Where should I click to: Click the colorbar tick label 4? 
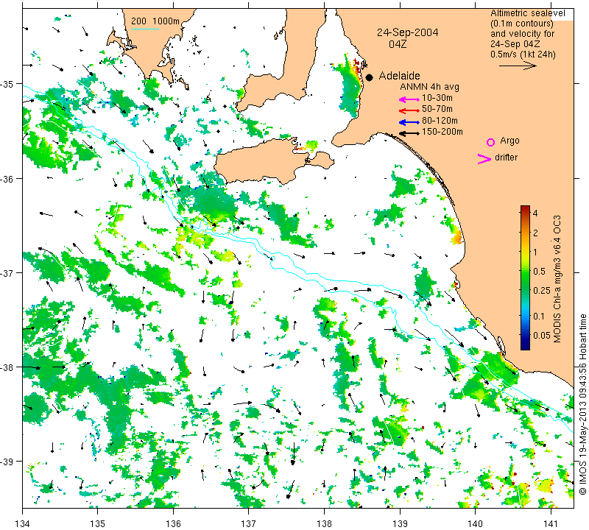pyautogui.click(x=536, y=213)
